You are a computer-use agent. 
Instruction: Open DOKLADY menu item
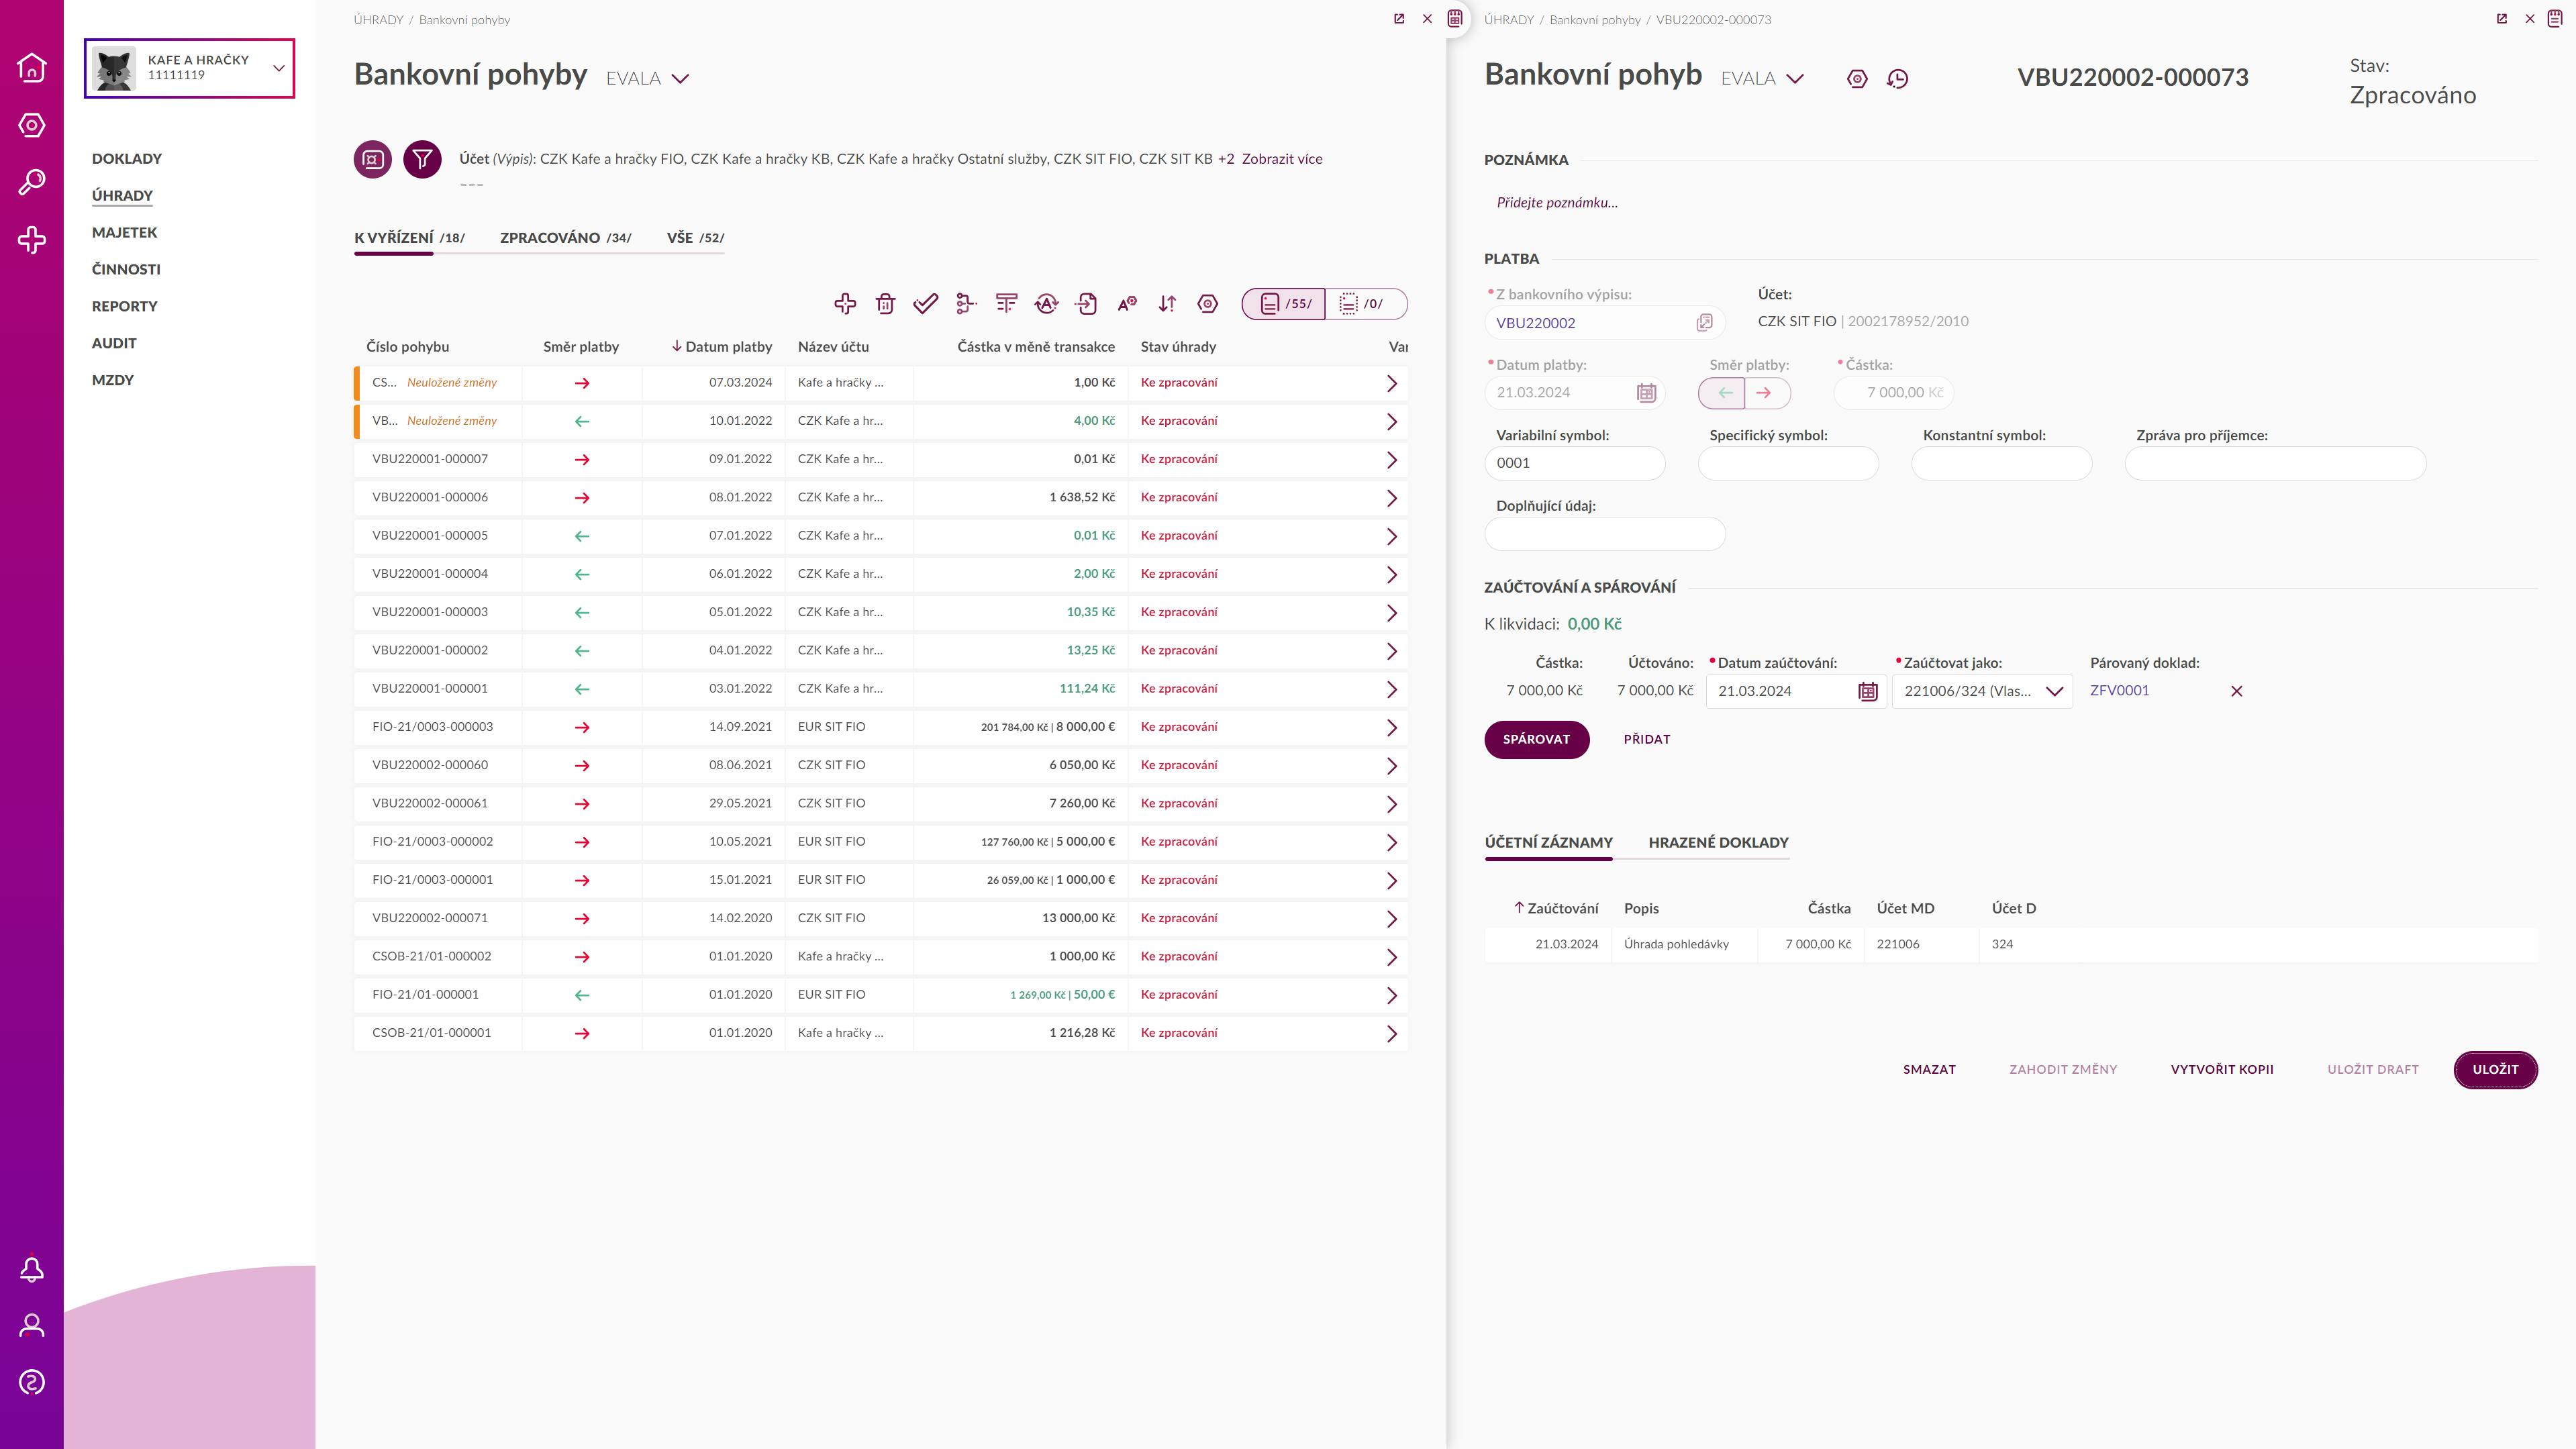127,158
